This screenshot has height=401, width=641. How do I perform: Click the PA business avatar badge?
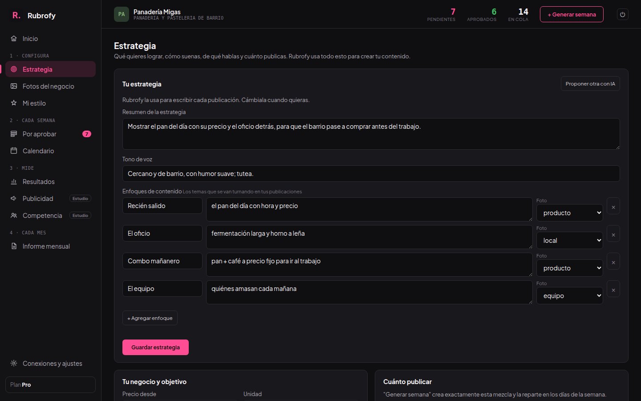coord(122,14)
